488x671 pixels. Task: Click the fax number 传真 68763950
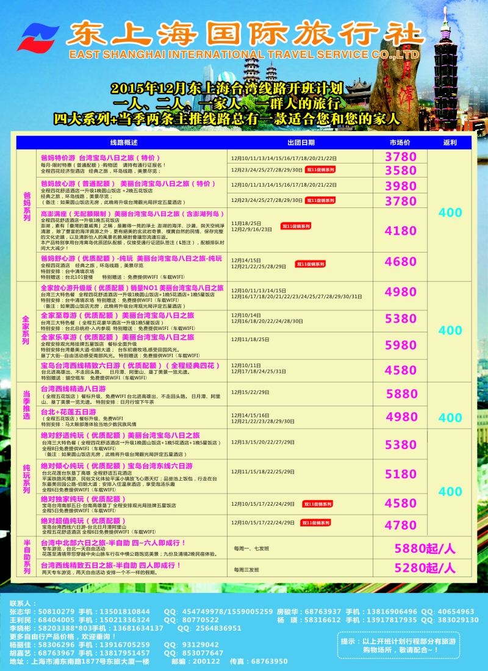pyautogui.click(x=259, y=662)
